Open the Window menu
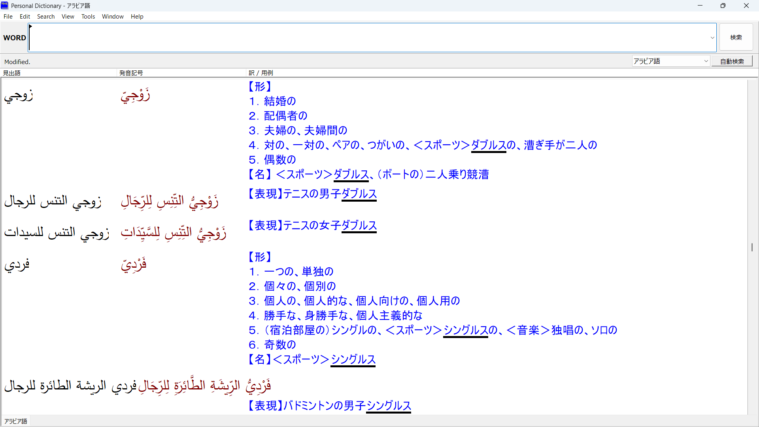Viewport: 759px width, 427px height. pos(113,17)
